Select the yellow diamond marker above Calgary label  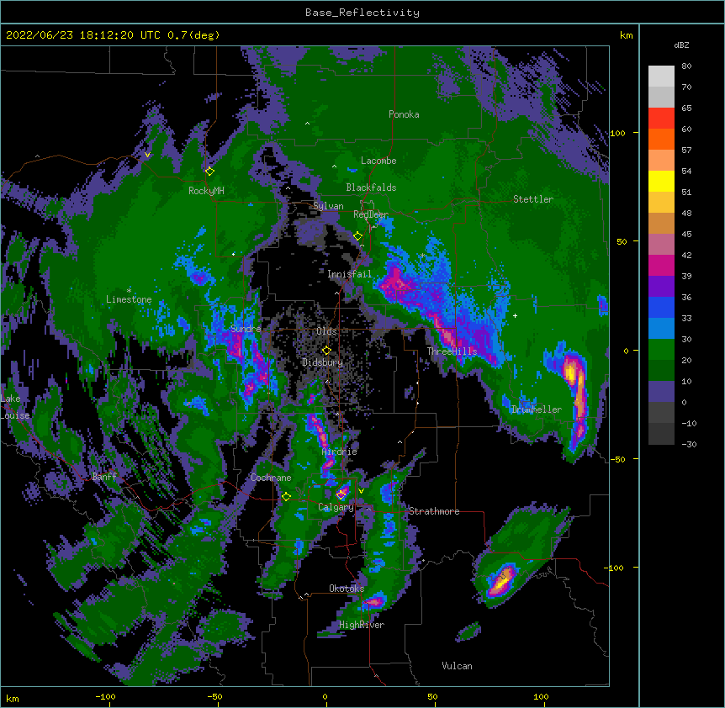[341, 495]
